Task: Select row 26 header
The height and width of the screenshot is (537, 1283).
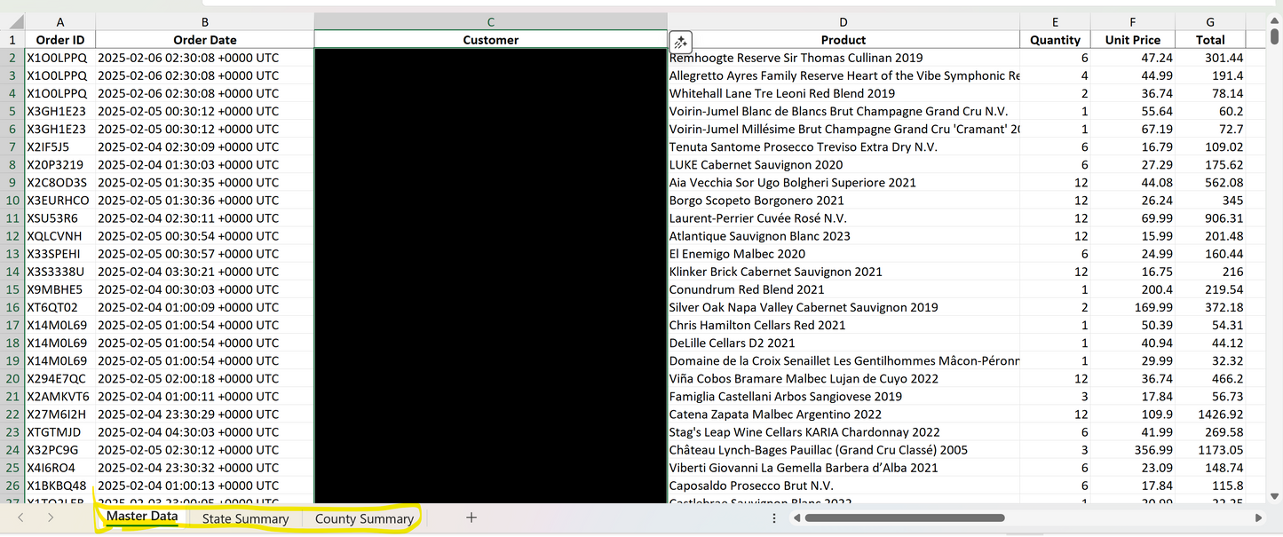Action: pyautogui.click(x=12, y=486)
